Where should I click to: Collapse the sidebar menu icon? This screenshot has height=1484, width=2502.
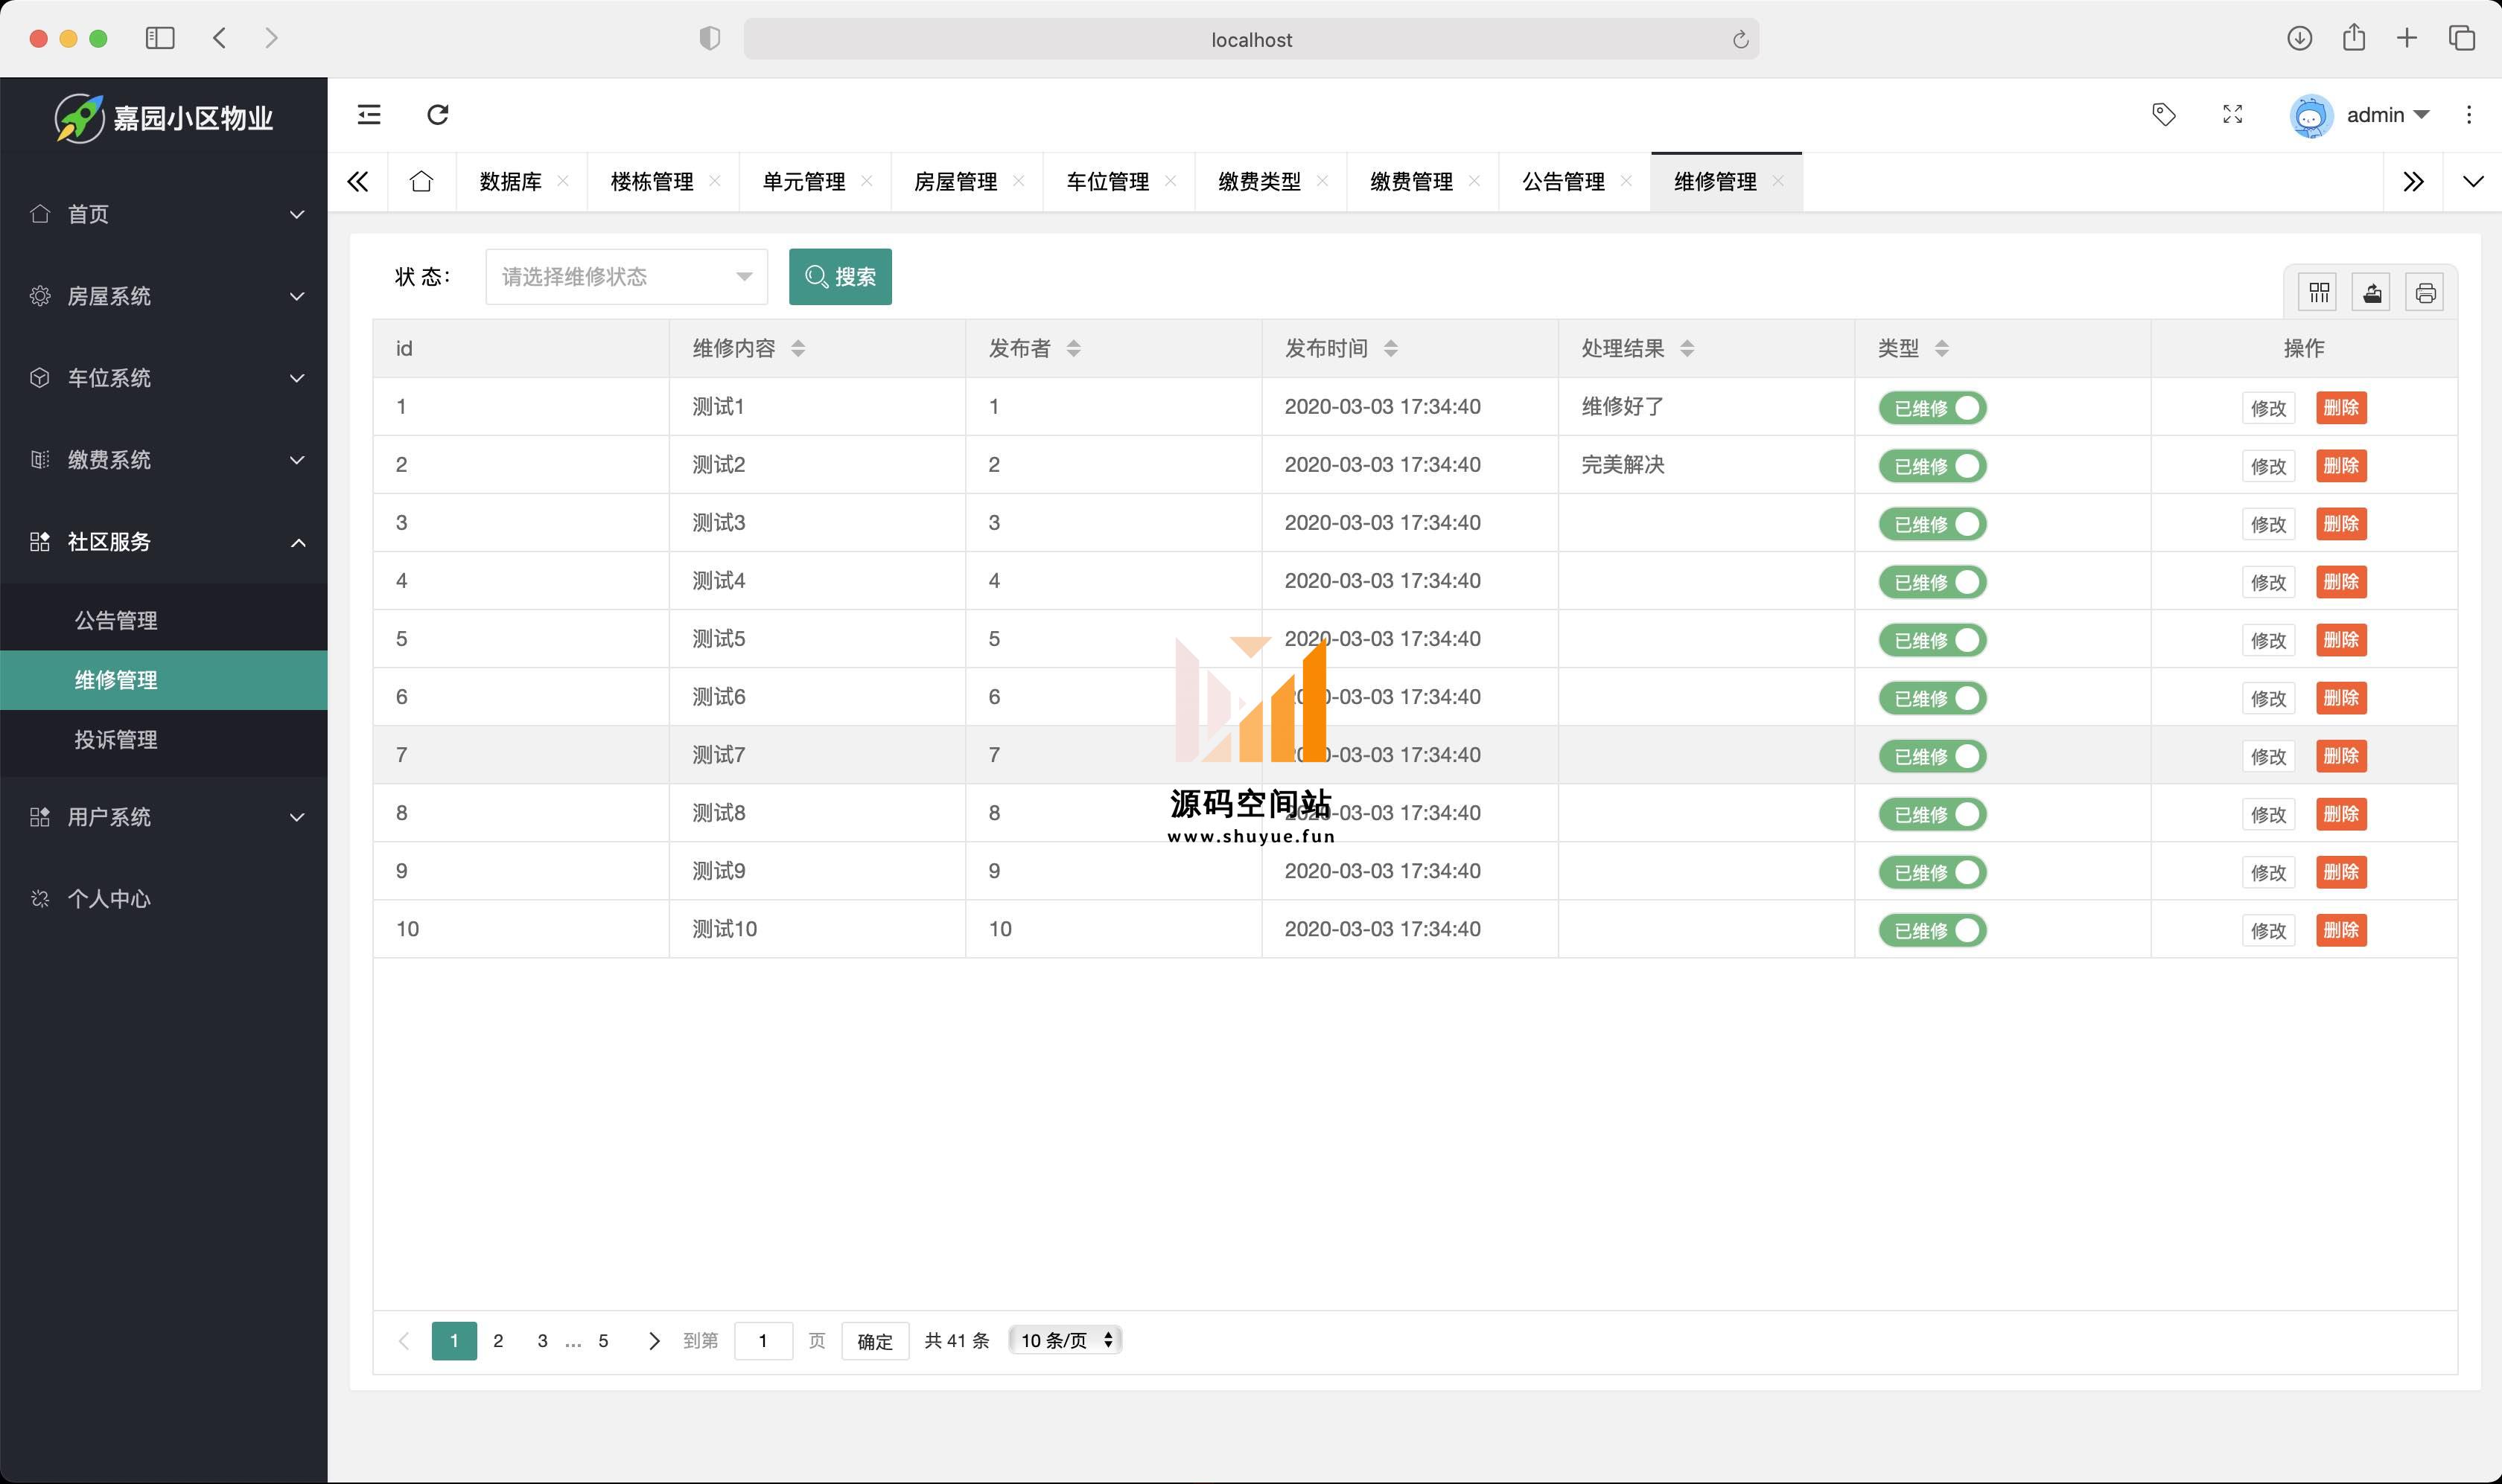pos(369,115)
